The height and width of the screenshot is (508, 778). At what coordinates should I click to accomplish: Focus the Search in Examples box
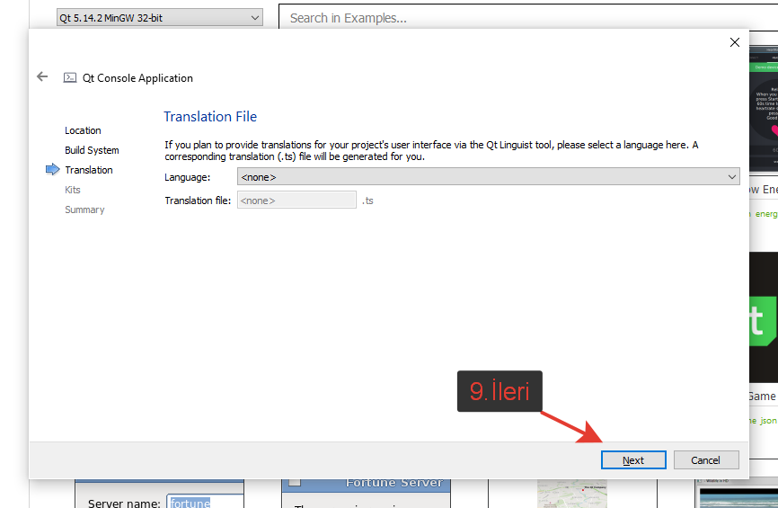(x=521, y=18)
